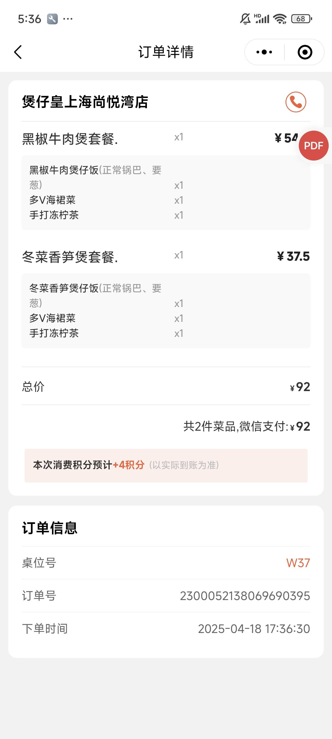
Task: Tap the wrench icon in status bar
Action: click(x=52, y=19)
